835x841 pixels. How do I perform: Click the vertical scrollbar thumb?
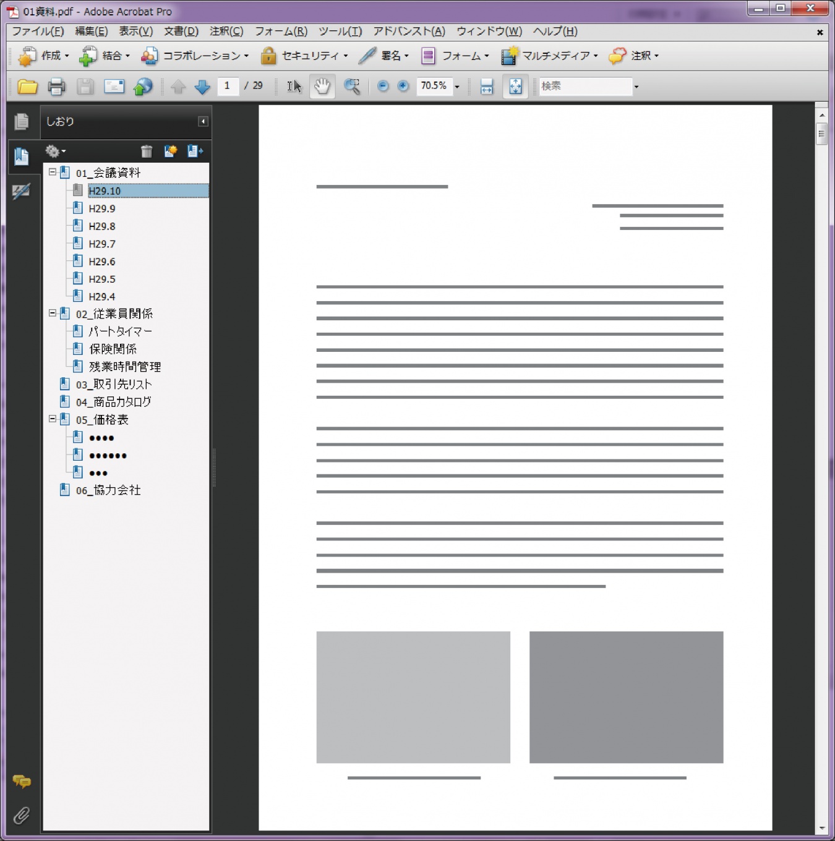tap(821, 134)
